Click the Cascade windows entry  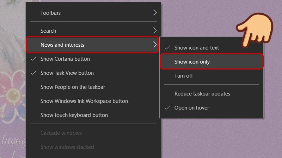point(61,133)
